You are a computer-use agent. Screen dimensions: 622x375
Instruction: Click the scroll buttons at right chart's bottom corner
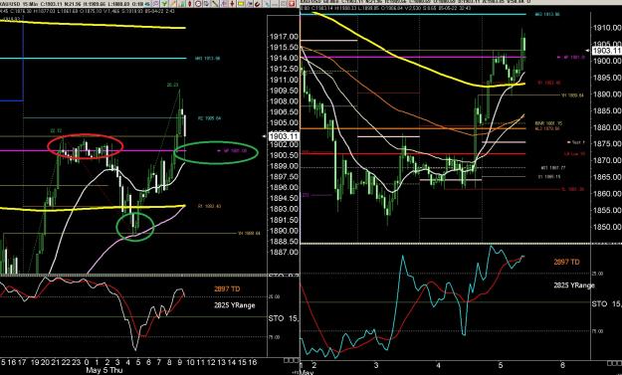(x=614, y=363)
